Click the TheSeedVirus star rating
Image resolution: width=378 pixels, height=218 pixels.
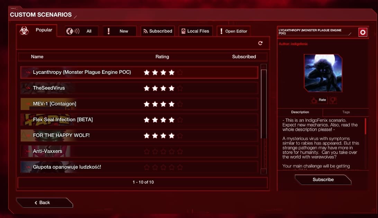pyautogui.click(x=163, y=88)
